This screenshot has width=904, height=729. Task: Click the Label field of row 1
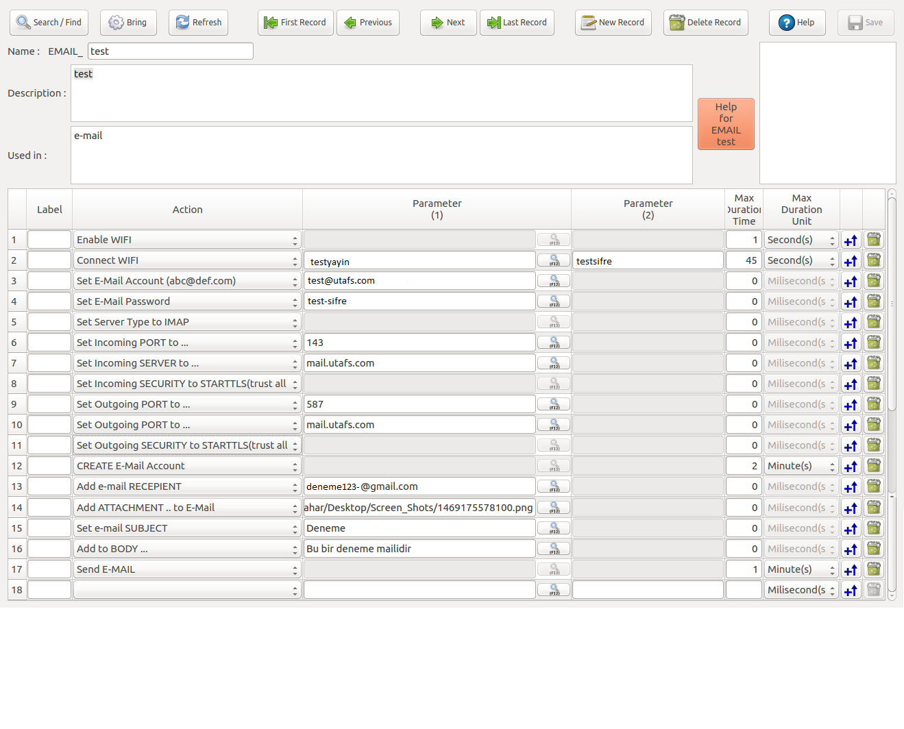point(49,240)
